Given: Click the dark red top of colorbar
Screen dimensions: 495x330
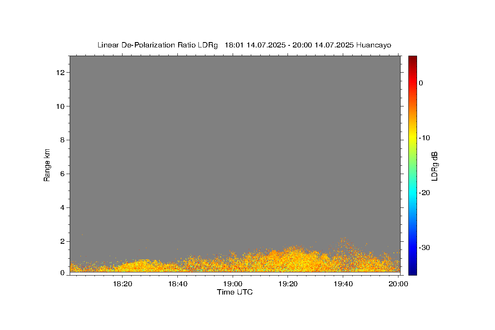Looking at the screenshot, I should coord(412,59).
